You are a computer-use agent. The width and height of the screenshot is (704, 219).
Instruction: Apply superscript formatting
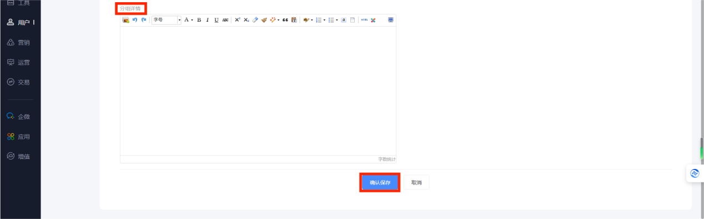(x=238, y=20)
